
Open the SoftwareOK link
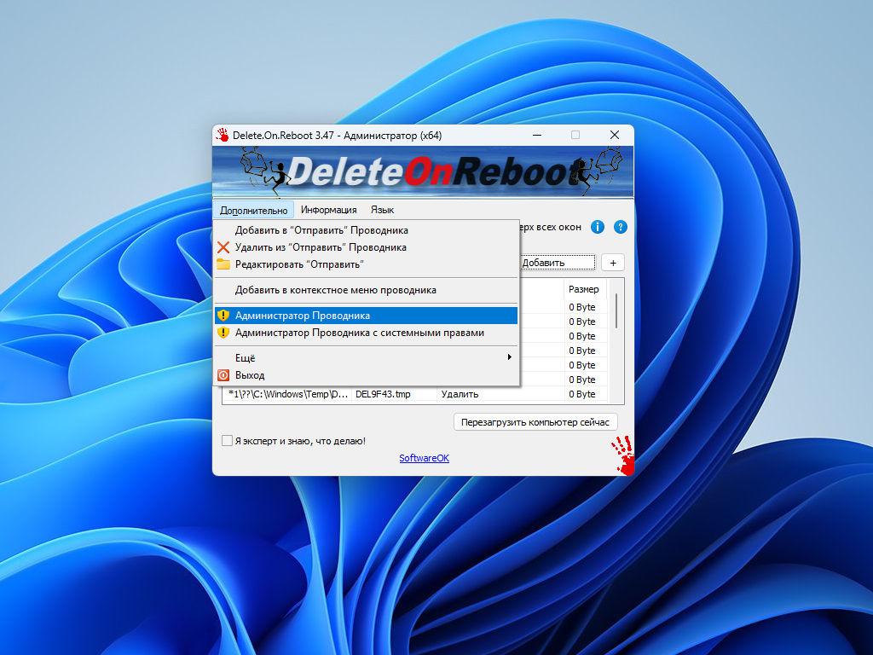(424, 458)
